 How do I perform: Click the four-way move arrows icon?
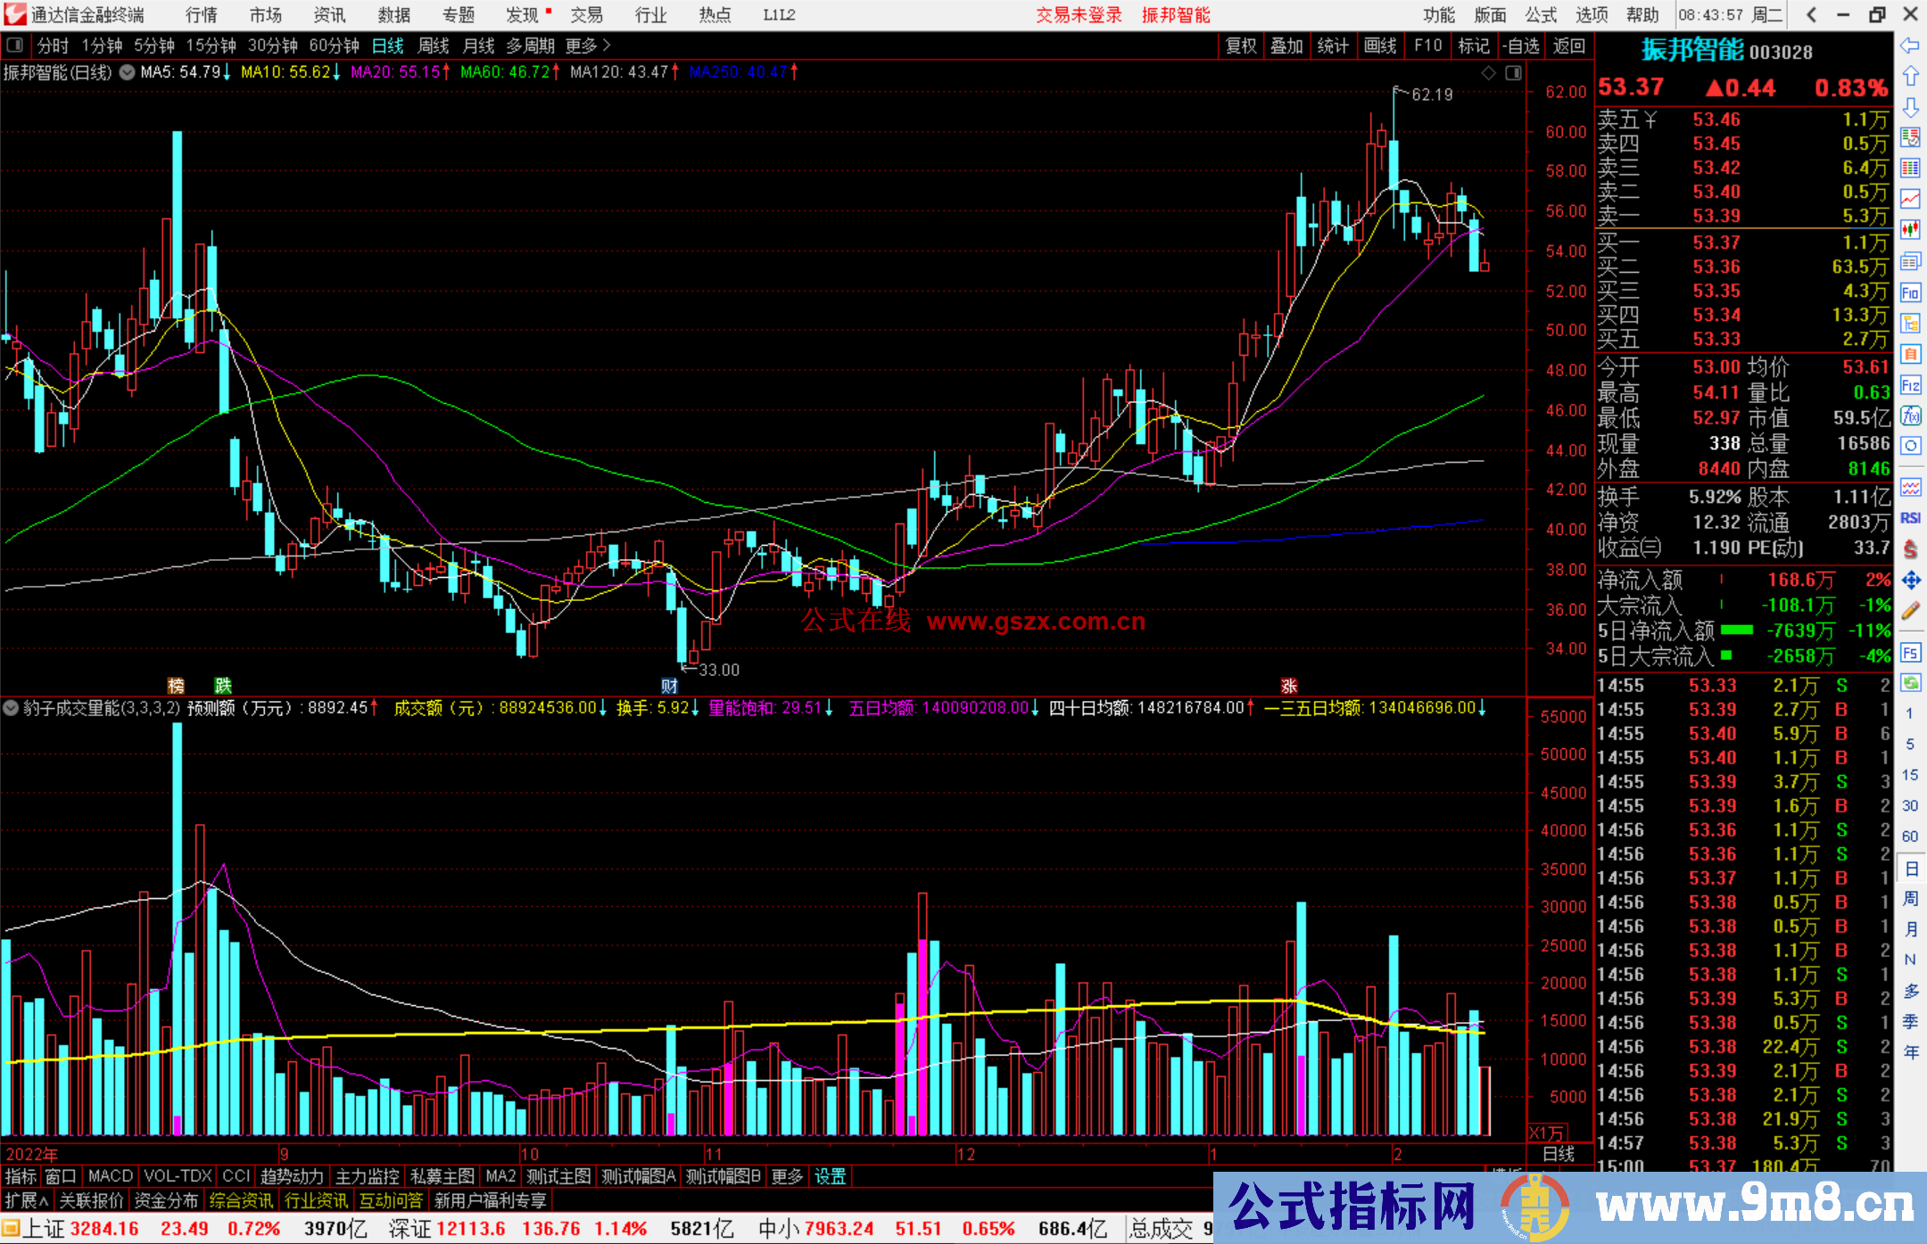(1910, 581)
